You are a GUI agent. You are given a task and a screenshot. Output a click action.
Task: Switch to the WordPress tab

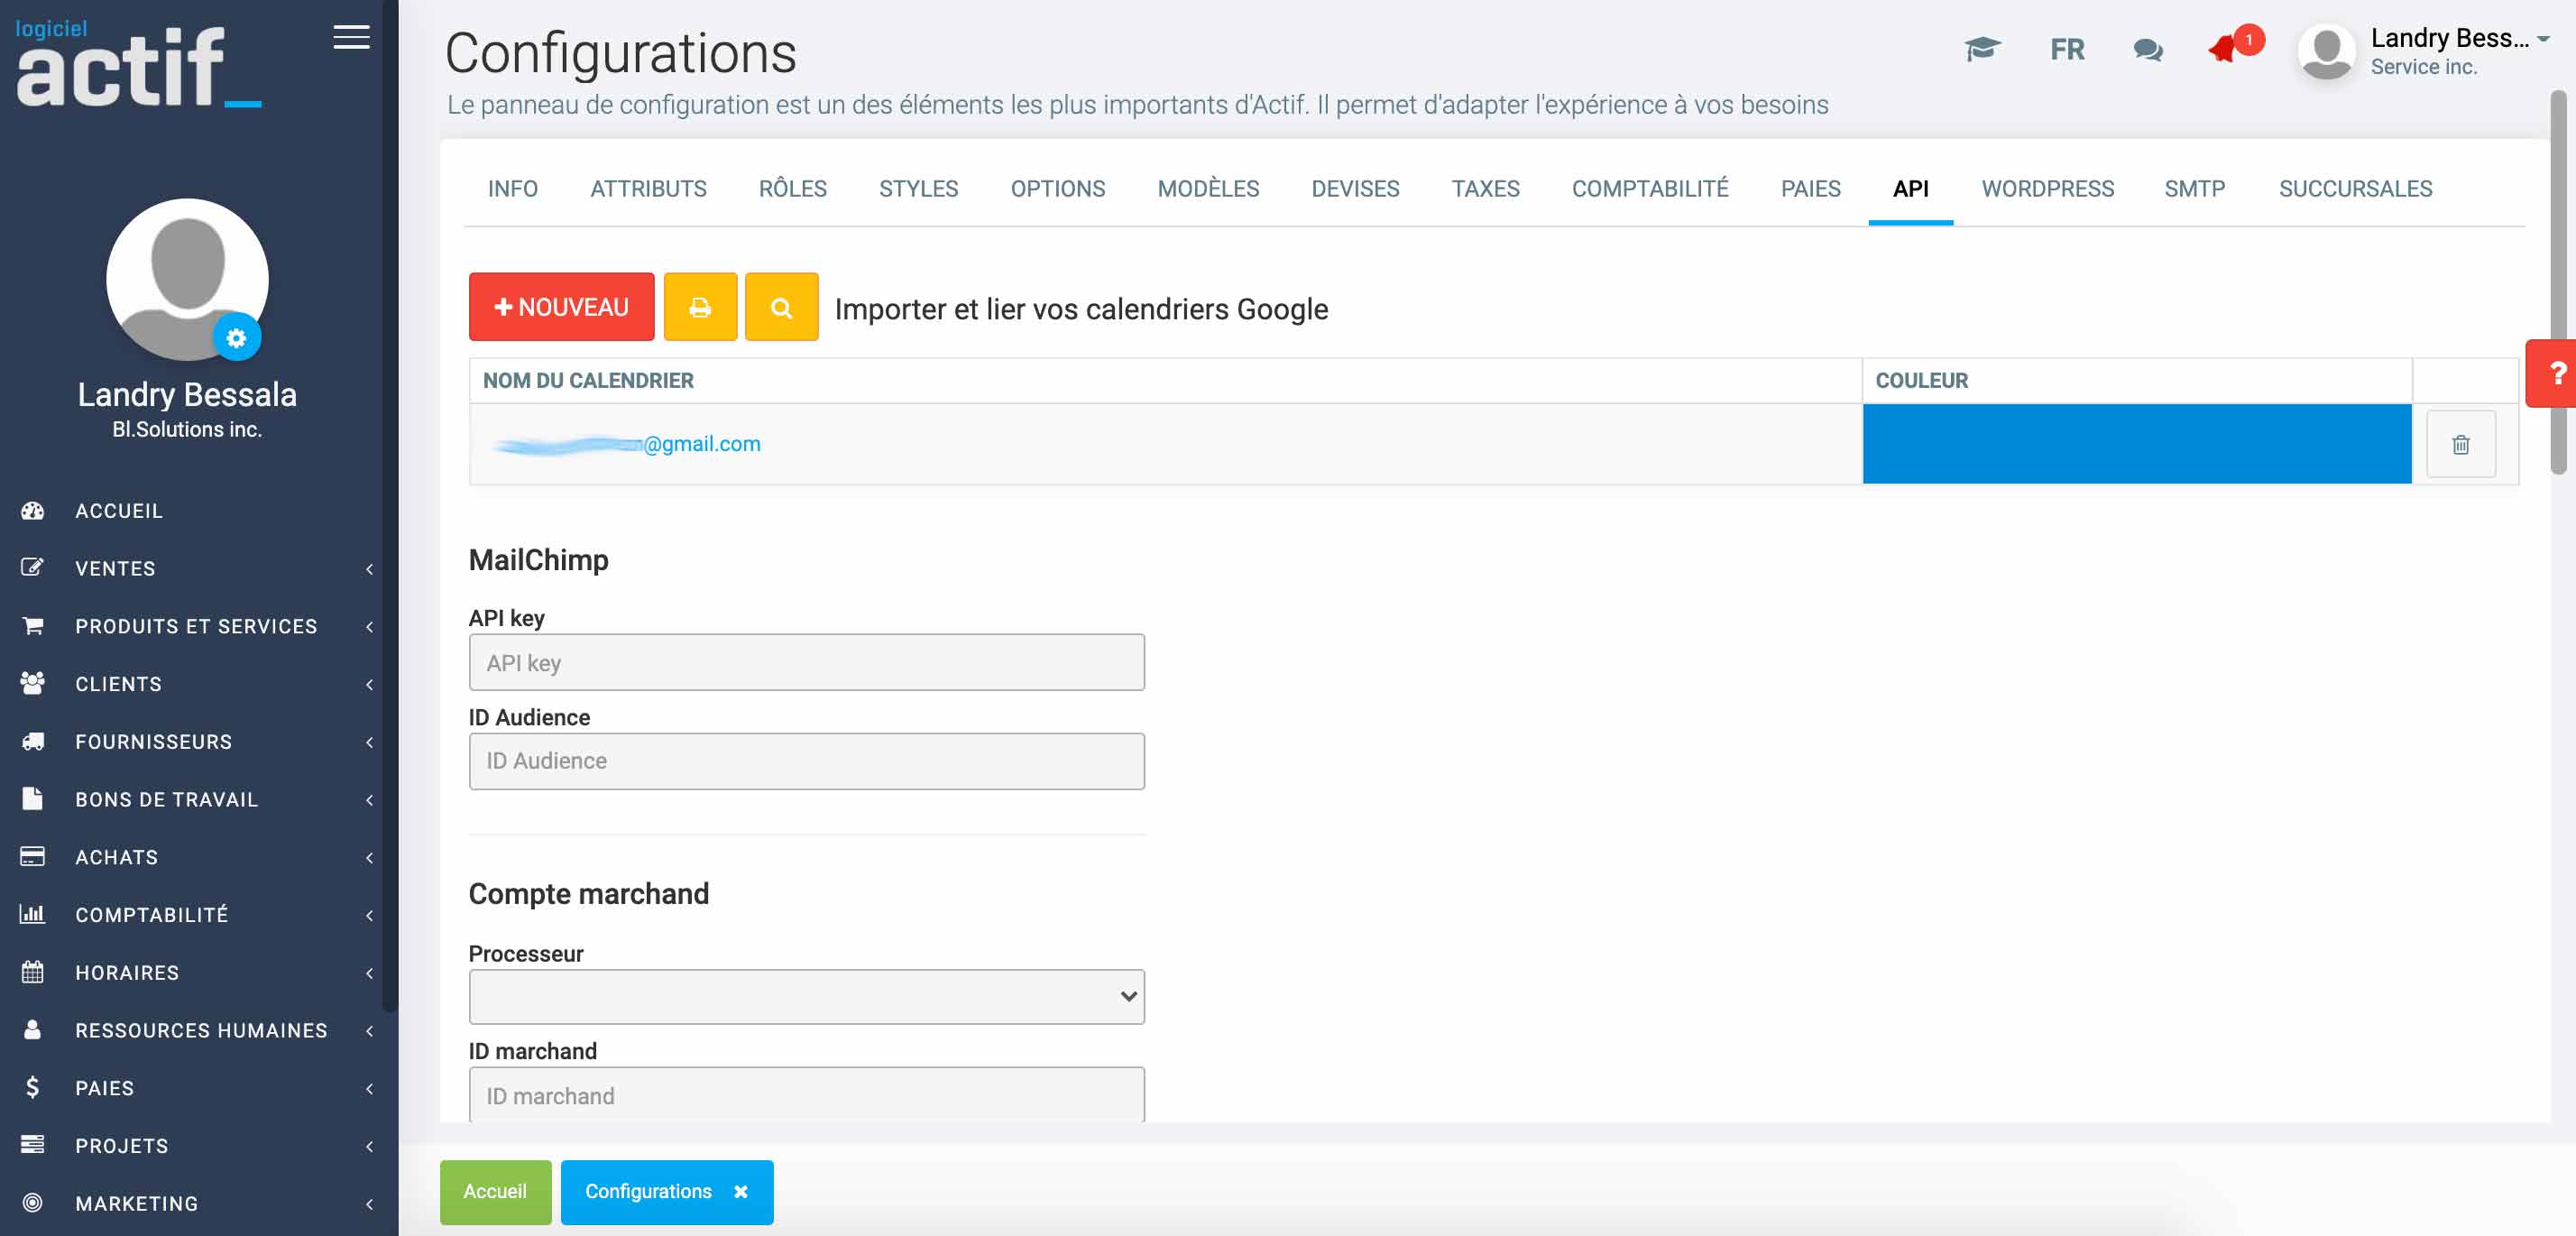click(2047, 188)
